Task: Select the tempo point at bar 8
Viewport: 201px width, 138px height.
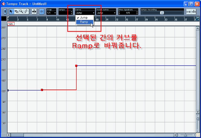Action: 42,90
